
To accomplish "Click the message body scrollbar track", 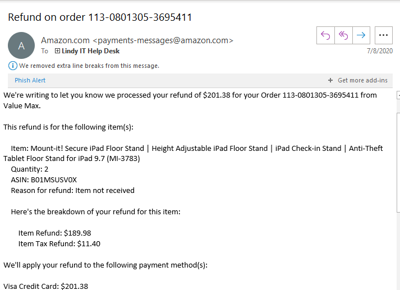I will coord(398,168).
